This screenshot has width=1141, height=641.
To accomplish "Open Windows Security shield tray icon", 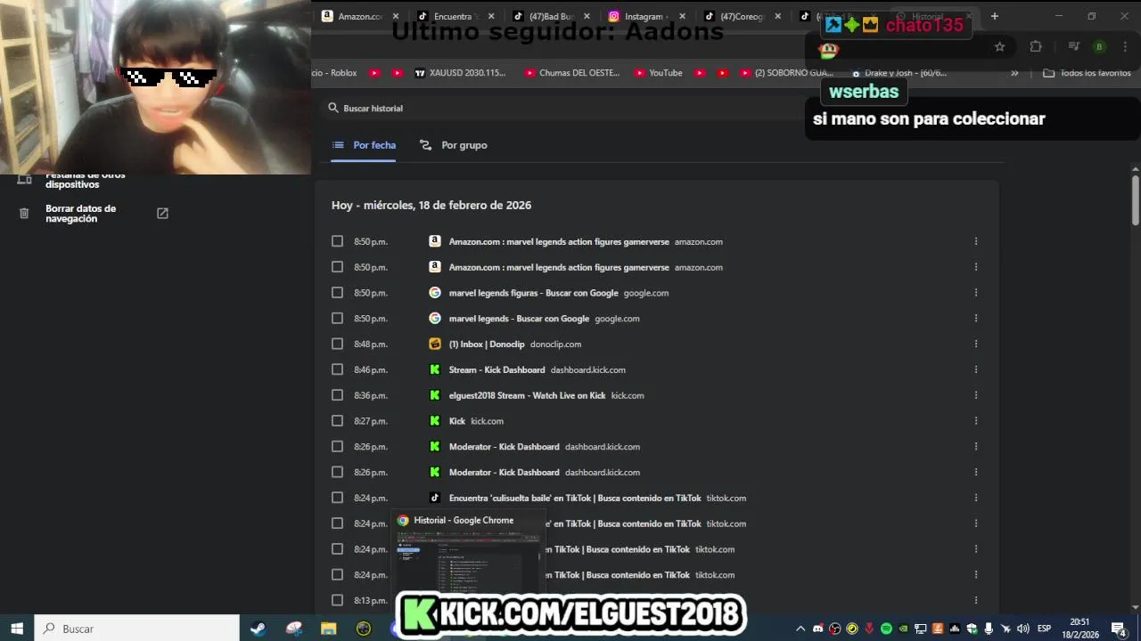I will (973, 629).
